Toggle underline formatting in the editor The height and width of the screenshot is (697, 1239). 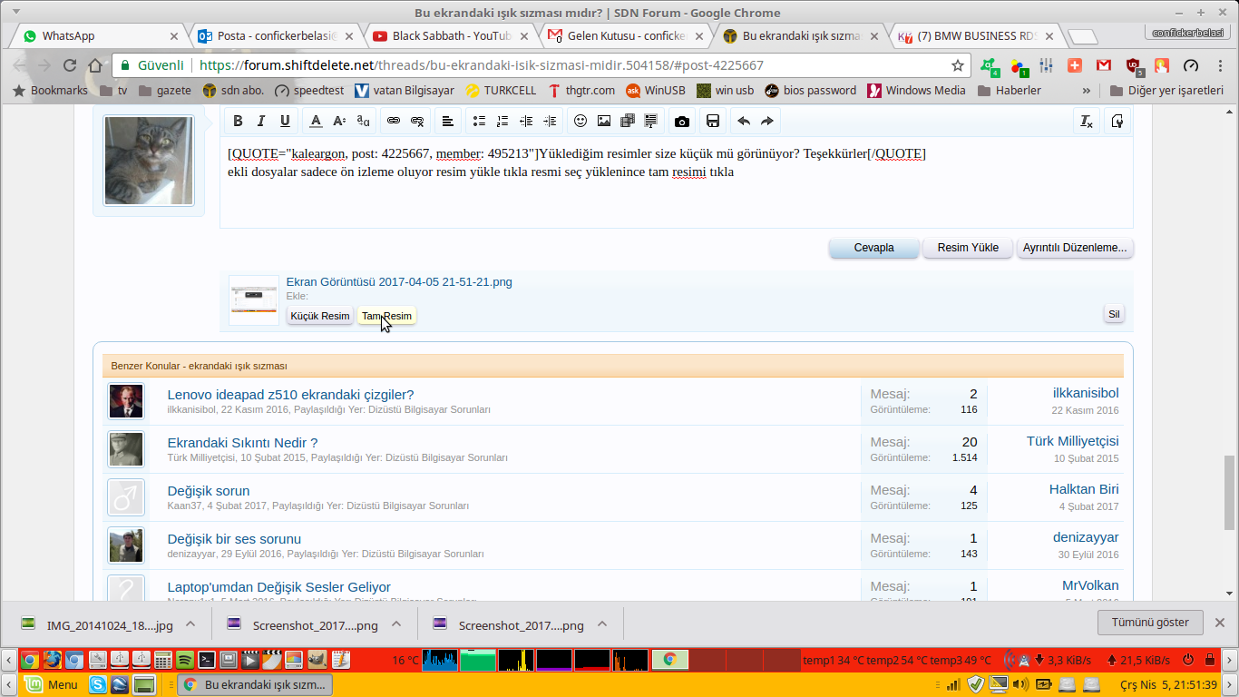[x=285, y=121]
